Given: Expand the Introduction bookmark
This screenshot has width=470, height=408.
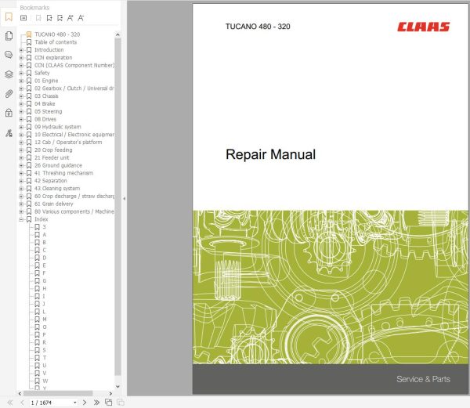Looking at the screenshot, I should click(21, 50).
